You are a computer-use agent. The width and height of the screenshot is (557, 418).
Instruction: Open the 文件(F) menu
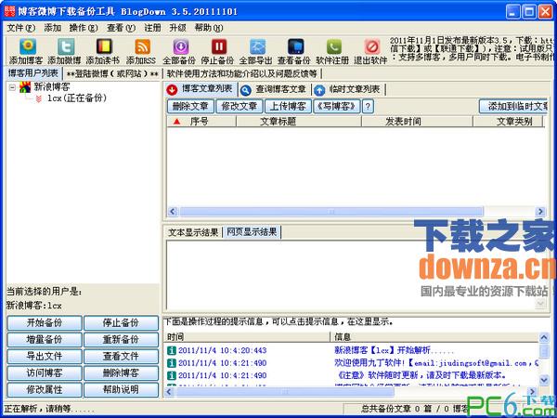tap(21, 28)
